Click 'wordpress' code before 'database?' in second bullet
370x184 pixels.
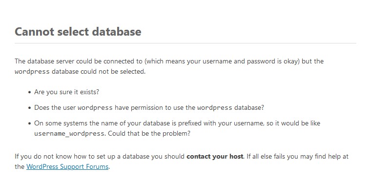point(215,108)
